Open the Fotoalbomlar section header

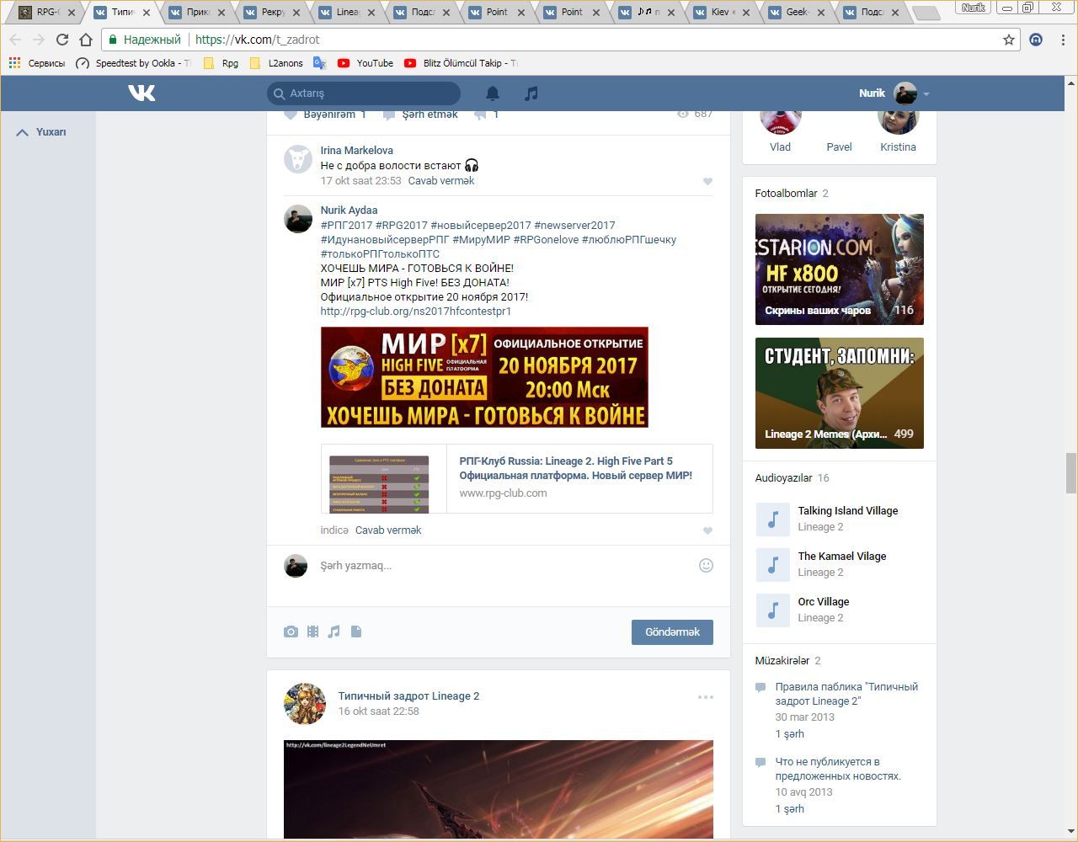coord(792,194)
